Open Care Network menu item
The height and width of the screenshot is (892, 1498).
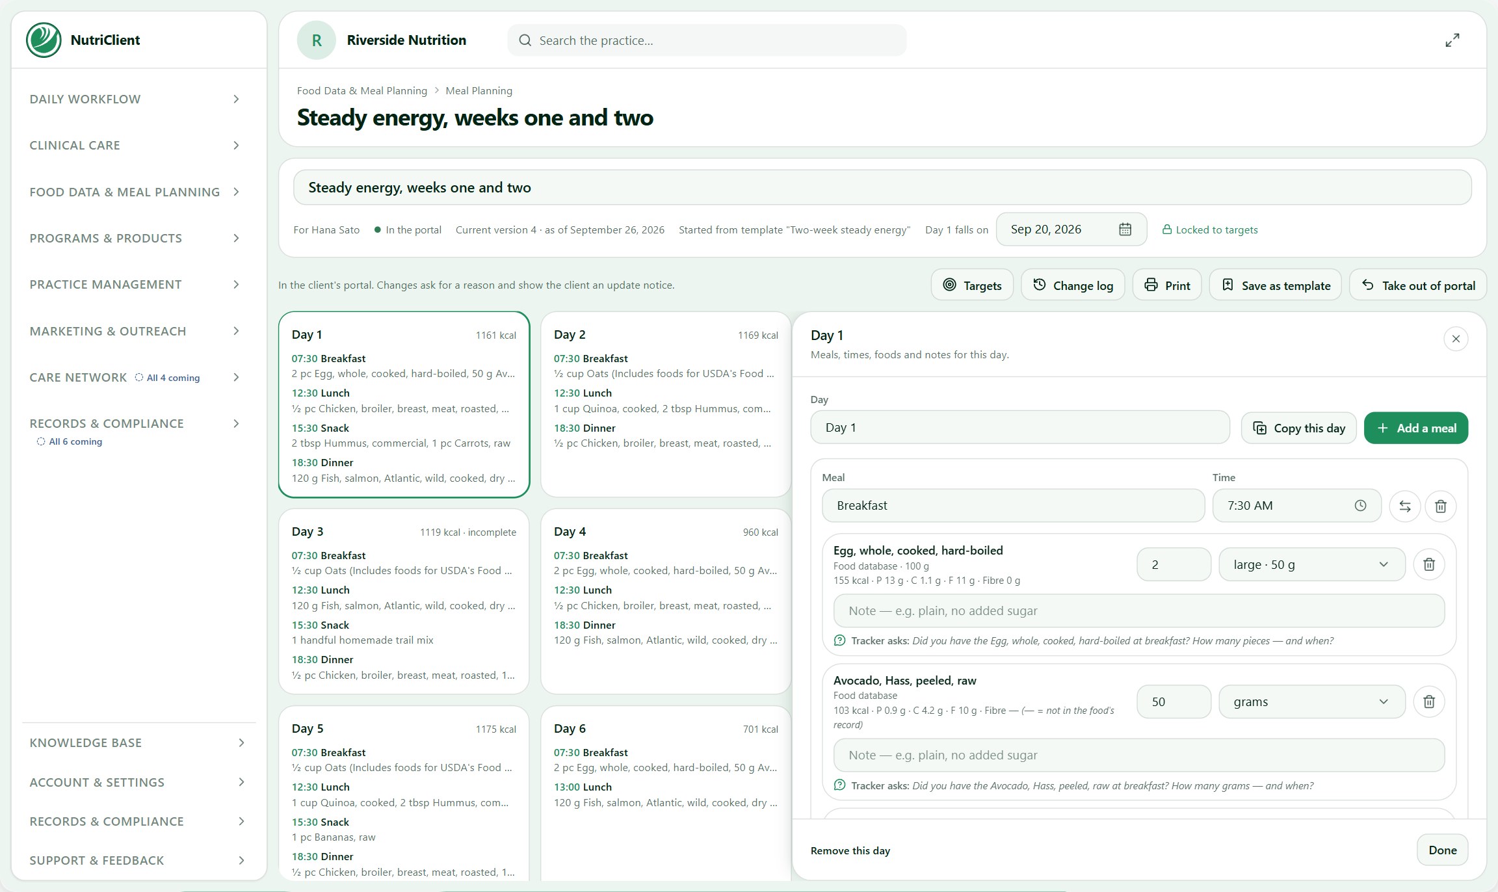pyautogui.click(x=135, y=377)
